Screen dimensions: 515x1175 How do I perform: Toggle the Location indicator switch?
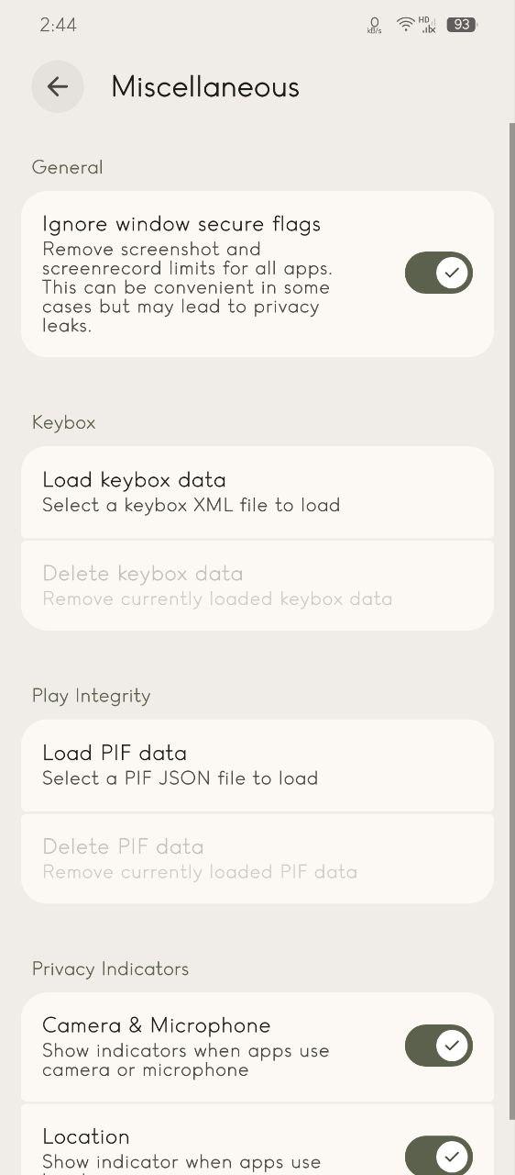click(439, 1155)
